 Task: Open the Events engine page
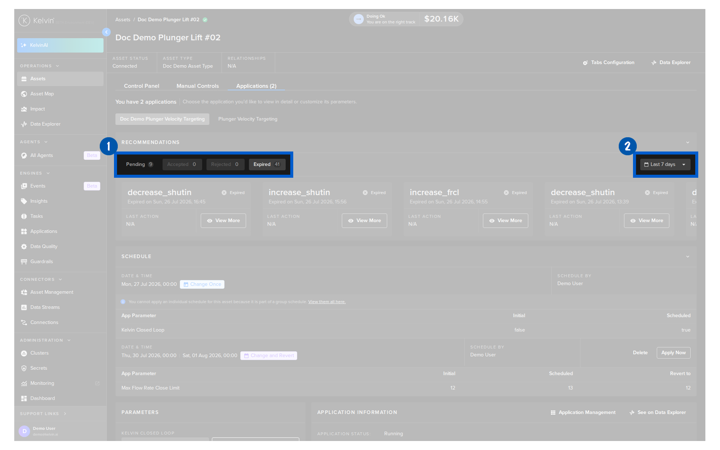coord(60,186)
